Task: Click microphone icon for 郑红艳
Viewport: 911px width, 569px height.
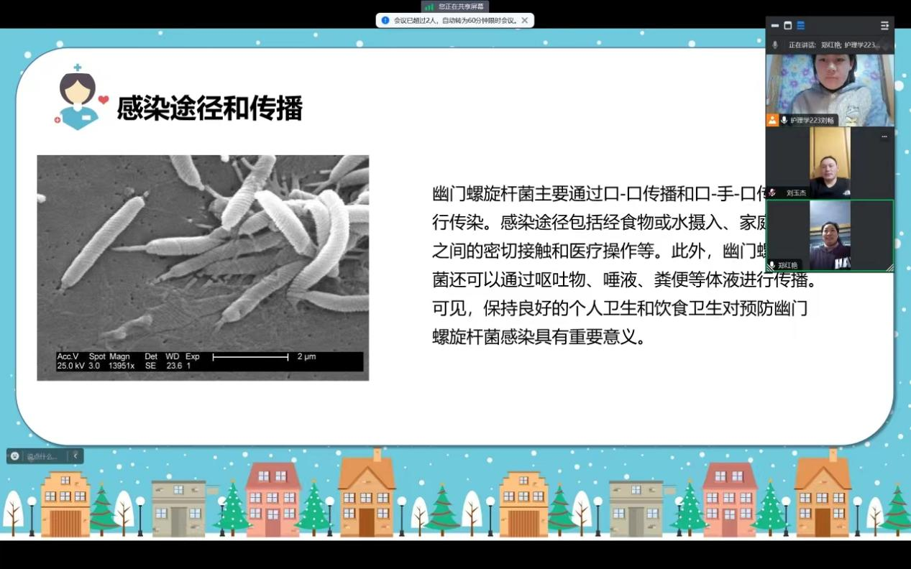Action: (772, 265)
